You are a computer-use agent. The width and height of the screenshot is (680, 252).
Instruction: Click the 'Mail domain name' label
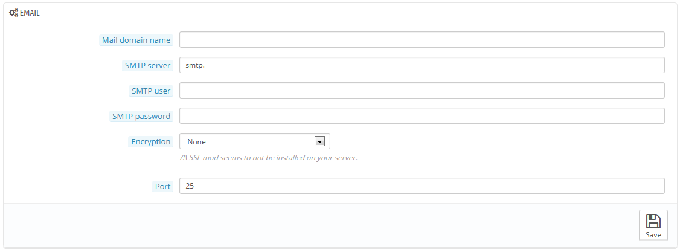pos(136,40)
